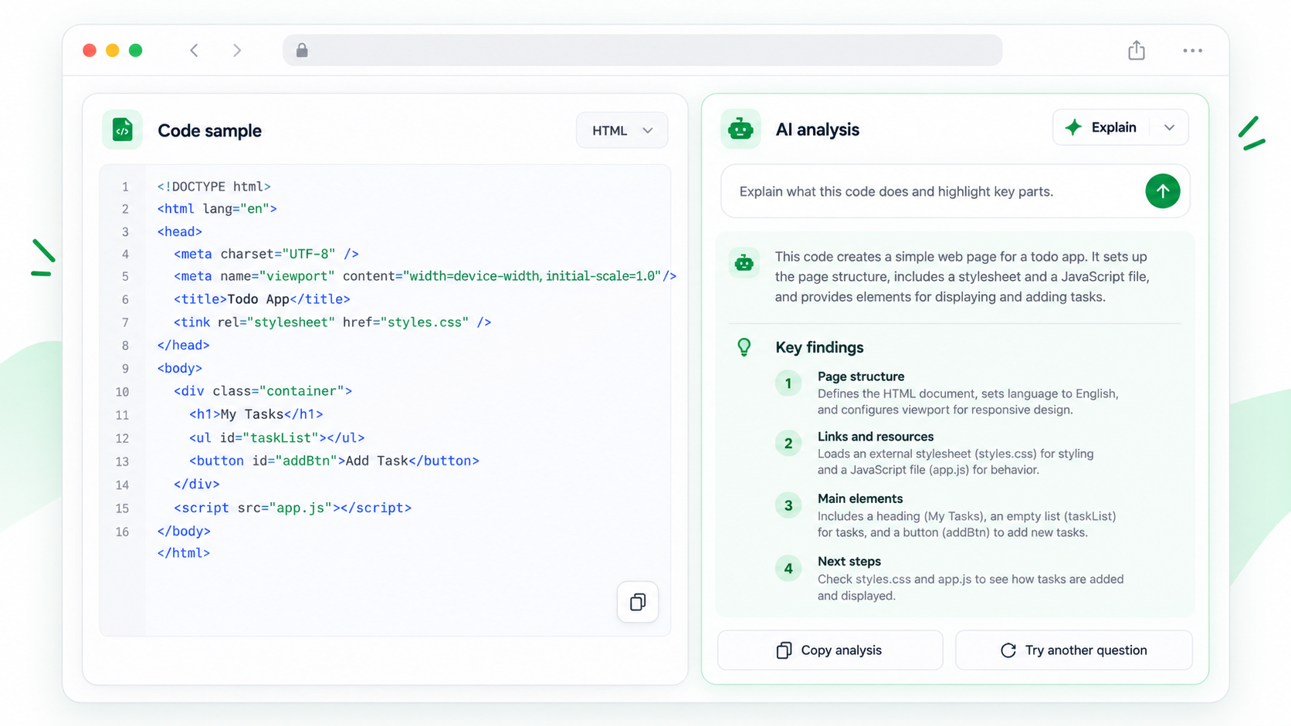Click the Main elements finding title
The height and width of the screenshot is (726, 1291).
[860, 498]
